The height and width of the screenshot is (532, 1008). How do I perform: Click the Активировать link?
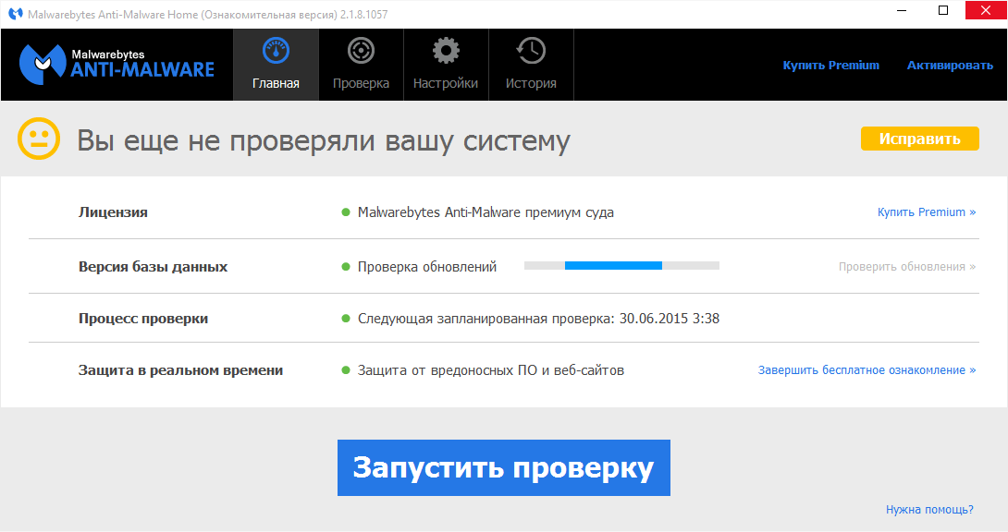point(950,66)
